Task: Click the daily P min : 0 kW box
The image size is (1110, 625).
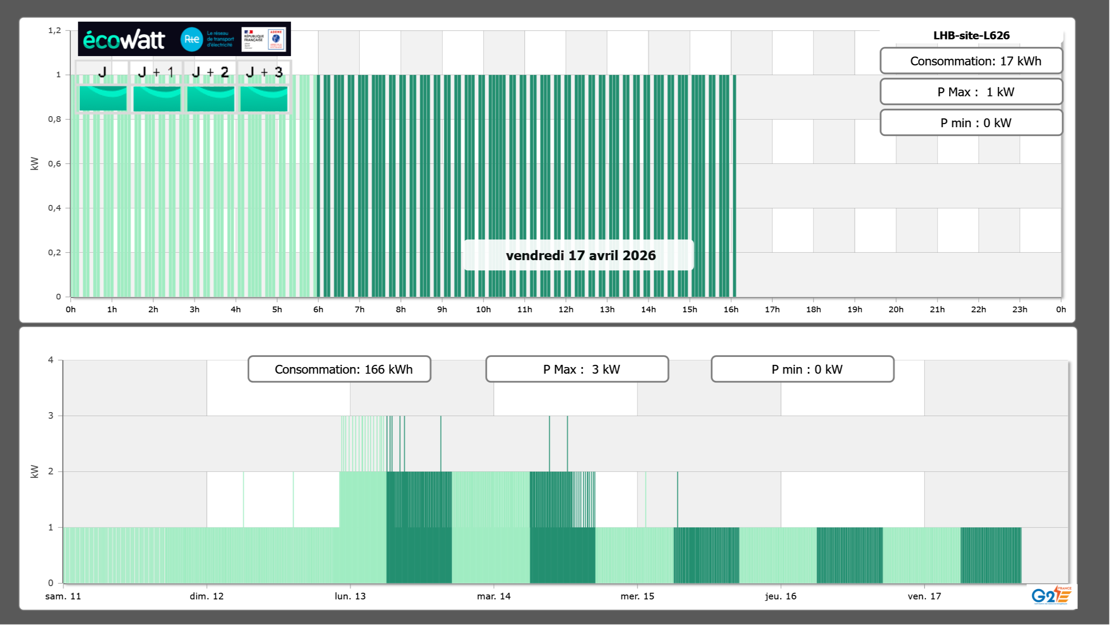Action: pyautogui.click(x=971, y=123)
